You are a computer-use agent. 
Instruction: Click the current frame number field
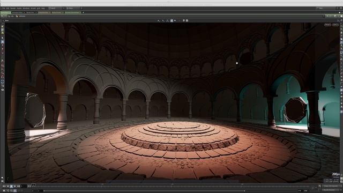click(x=24, y=186)
